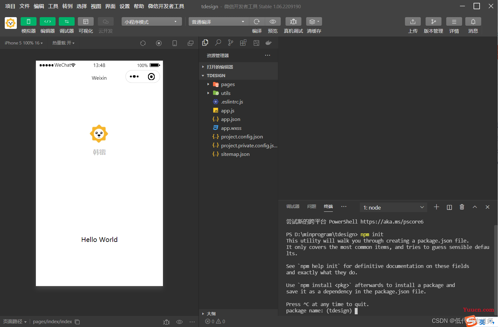Expand the pages folder

click(x=239, y=84)
